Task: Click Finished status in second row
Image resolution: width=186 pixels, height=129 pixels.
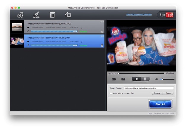Action: (x=83, y=46)
